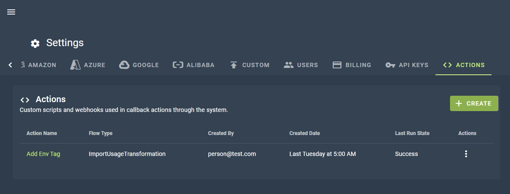Switch to the Azure tab
Screen dimensions: 510x194
pyautogui.click(x=88, y=65)
